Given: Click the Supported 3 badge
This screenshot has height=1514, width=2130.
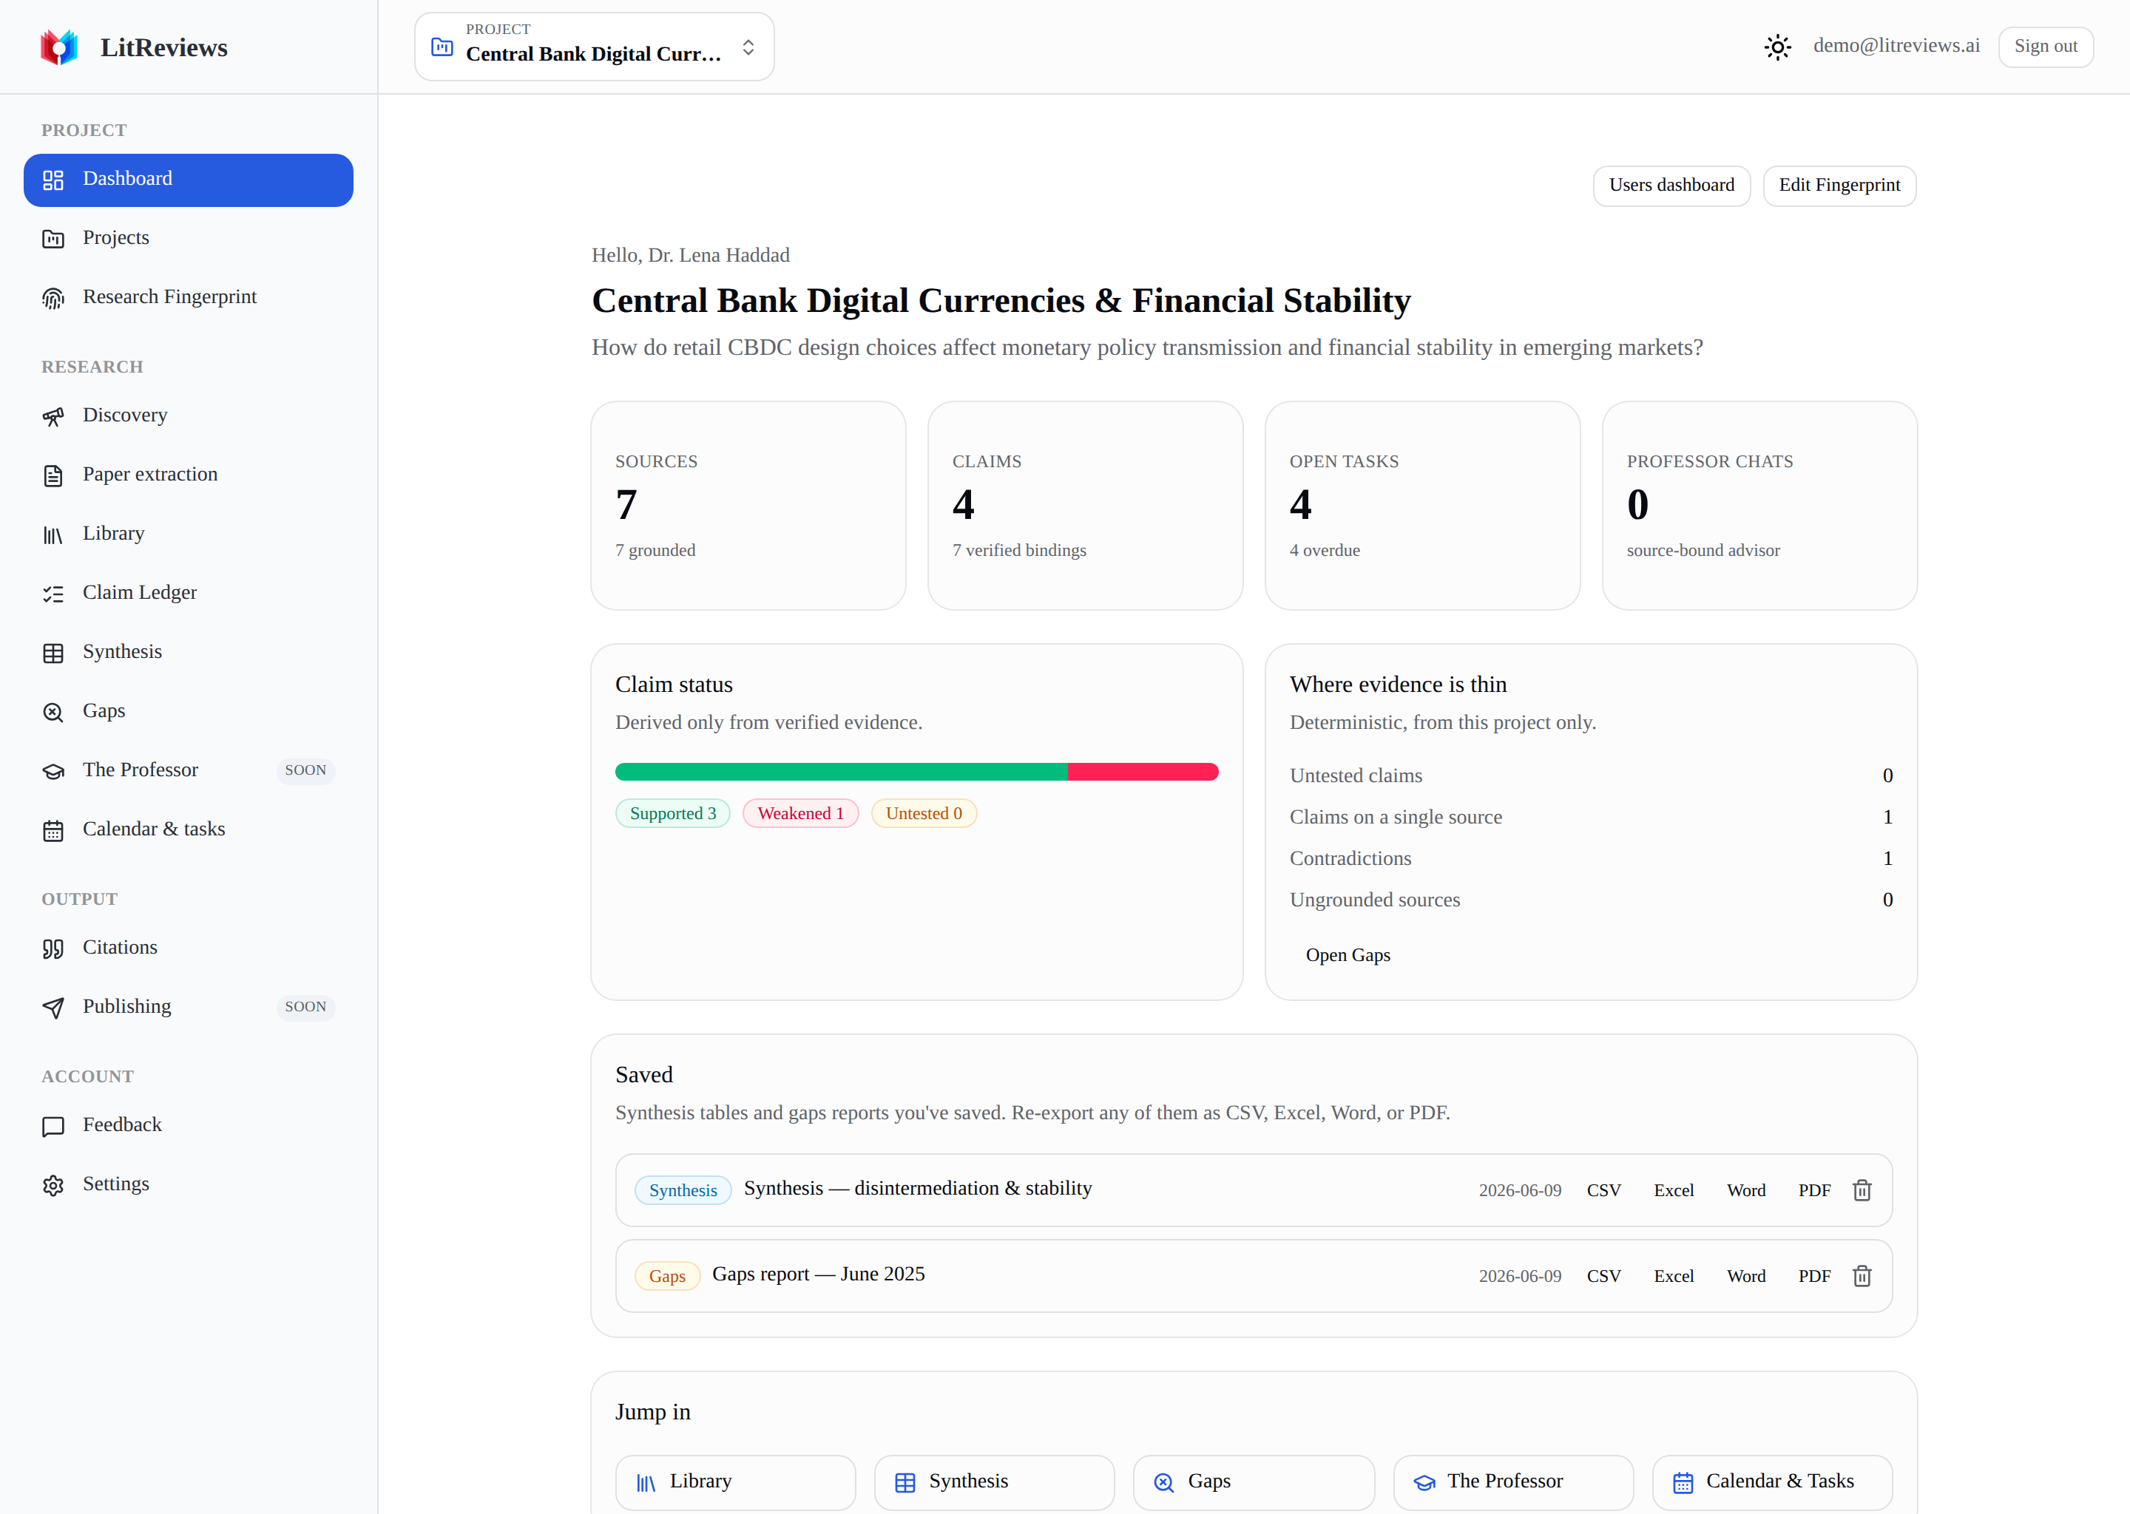Looking at the screenshot, I should [672, 814].
